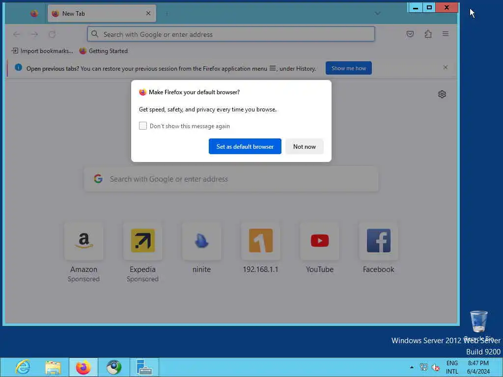The image size is (503, 377).
Task: Click the search magnifier in address bar
Action: coord(95,34)
